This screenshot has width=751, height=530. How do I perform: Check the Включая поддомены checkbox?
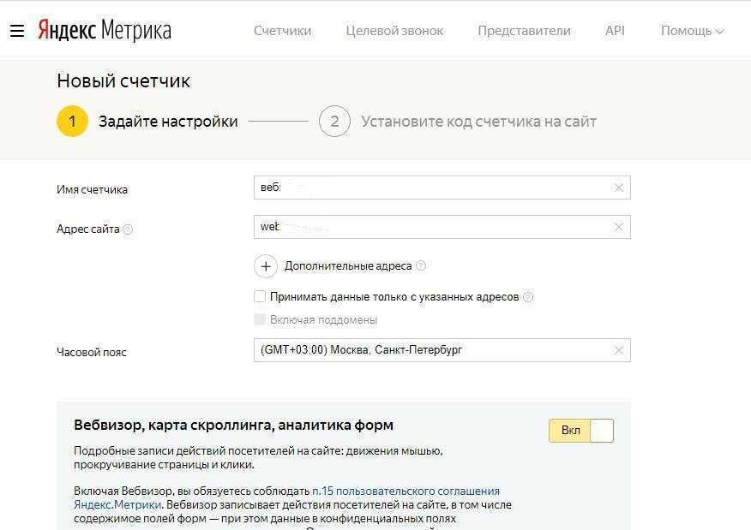(260, 319)
